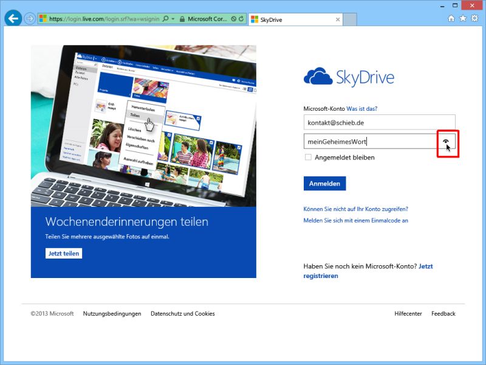Click the Anmelden button
The image size is (486, 365).
(324, 184)
